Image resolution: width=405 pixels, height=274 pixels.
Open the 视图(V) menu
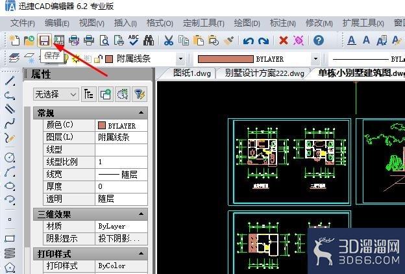92,23
